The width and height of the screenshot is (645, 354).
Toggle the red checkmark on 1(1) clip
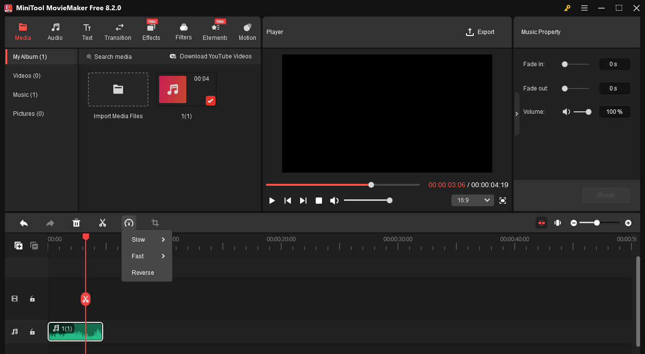(210, 101)
